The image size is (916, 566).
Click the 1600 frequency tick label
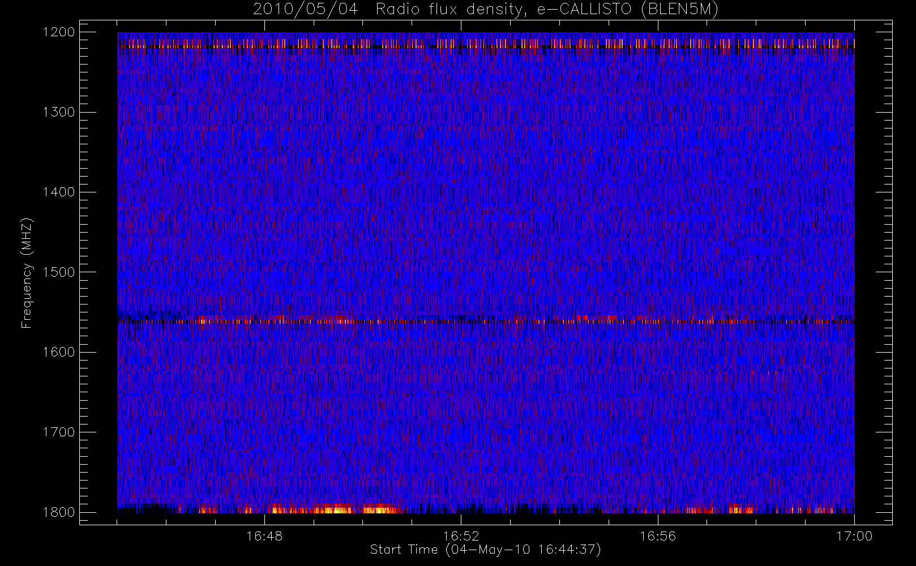[59, 352]
